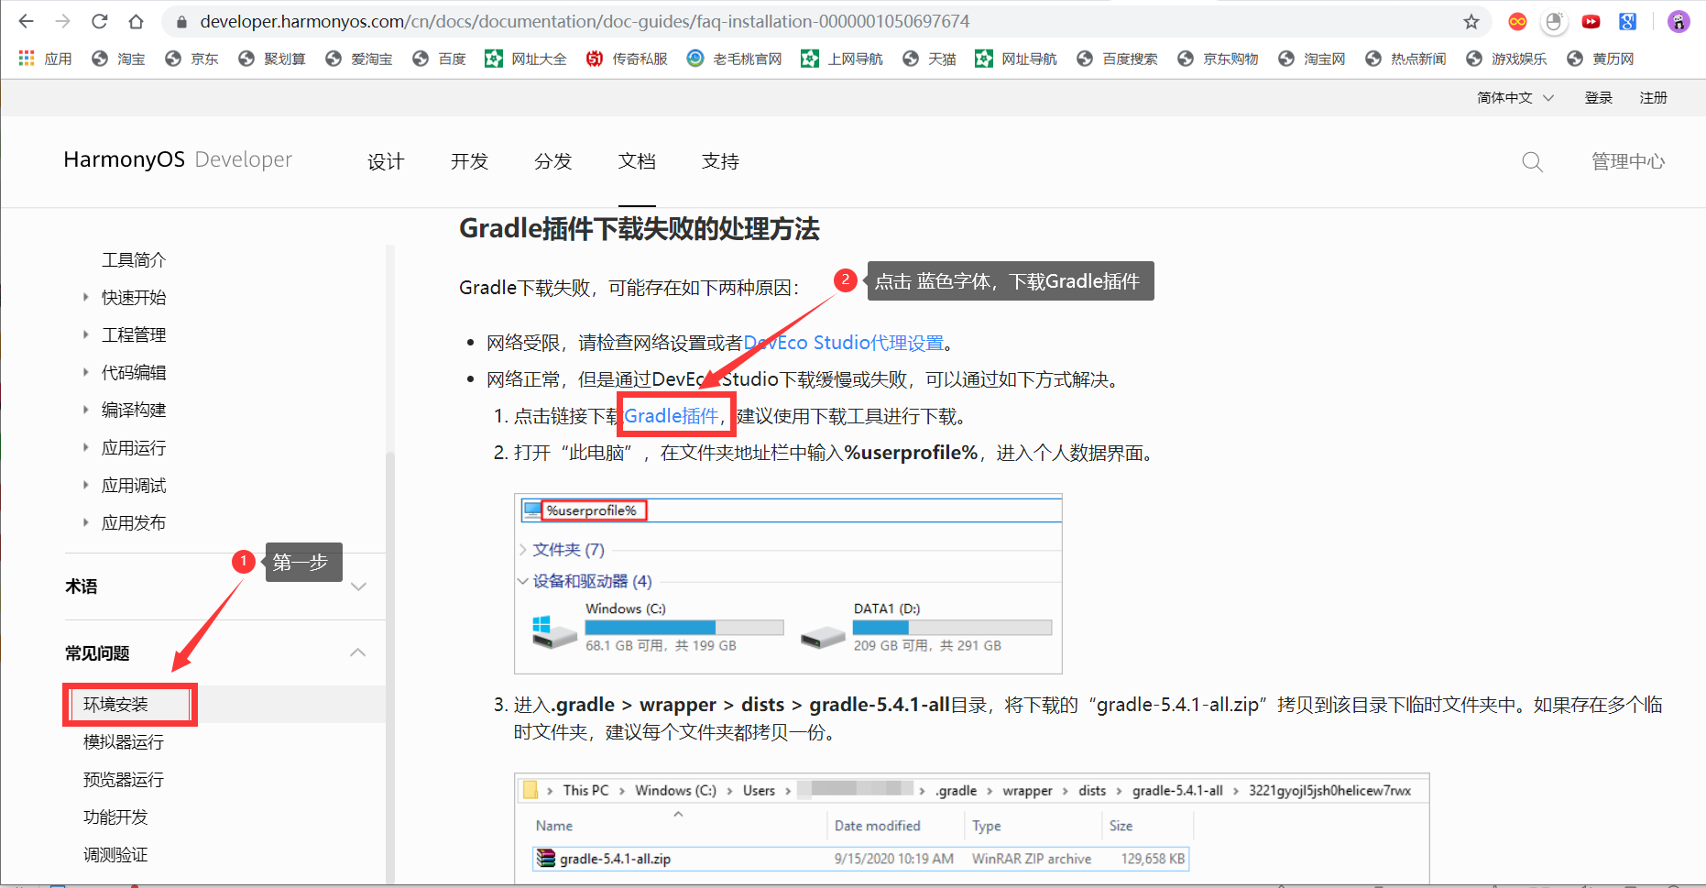Click the gradle-5.4.1-all.zip folder screenshot
This screenshot has width=1706, height=888.
click(x=971, y=828)
